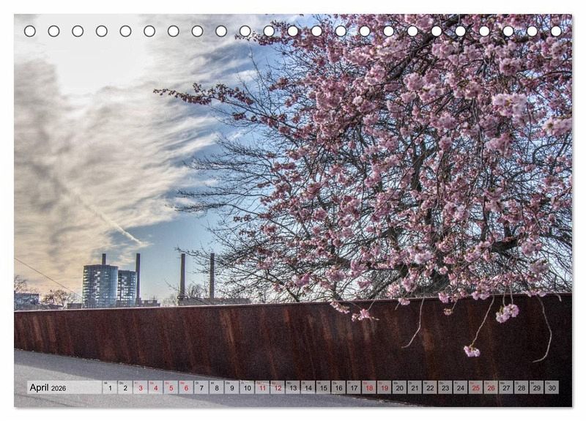586x421 pixels.
Task: Select day 17 in the calendar strip
Action: 354,387
